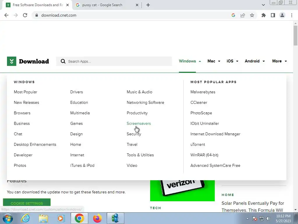Click the Cookie Settings button

pyautogui.click(x=27, y=203)
